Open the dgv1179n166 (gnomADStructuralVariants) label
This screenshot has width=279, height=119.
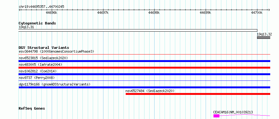point(55,84)
